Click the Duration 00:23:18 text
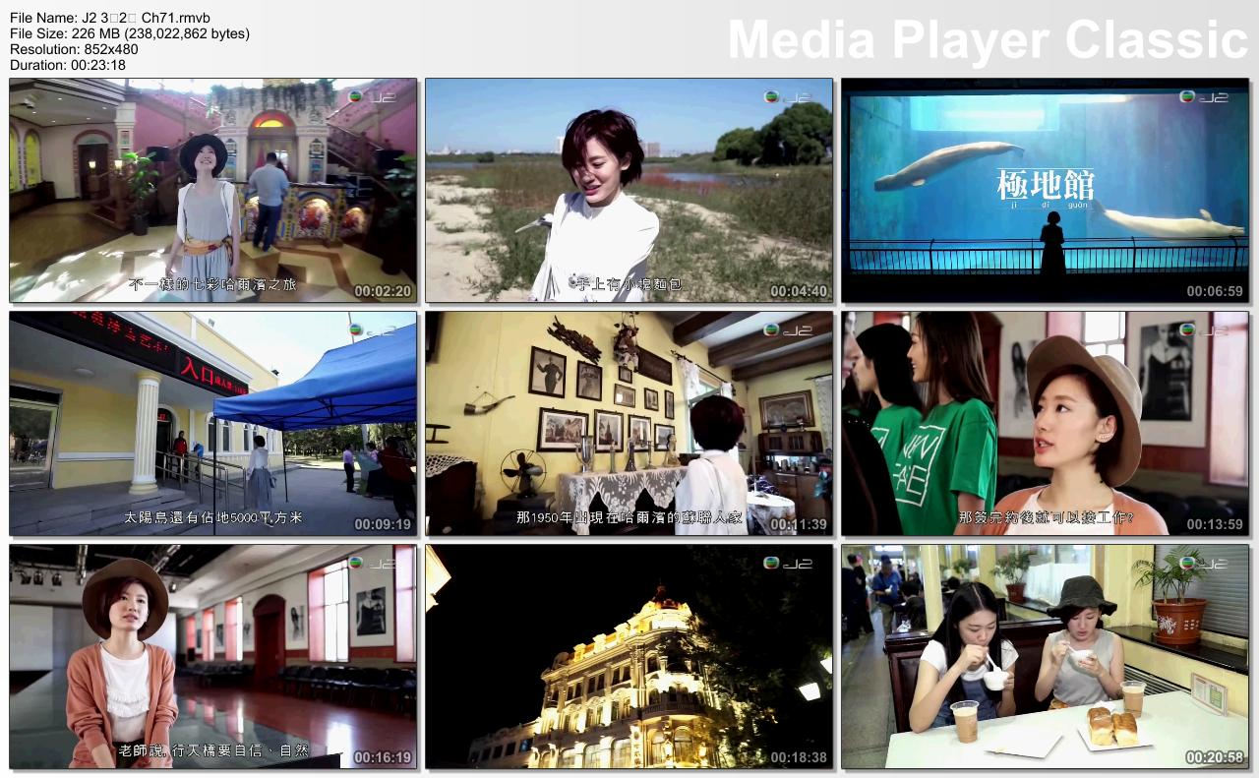 [68, 65]
